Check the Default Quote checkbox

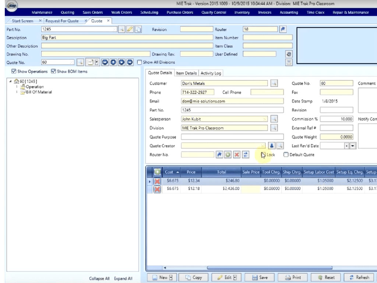(x=286, y=155)
